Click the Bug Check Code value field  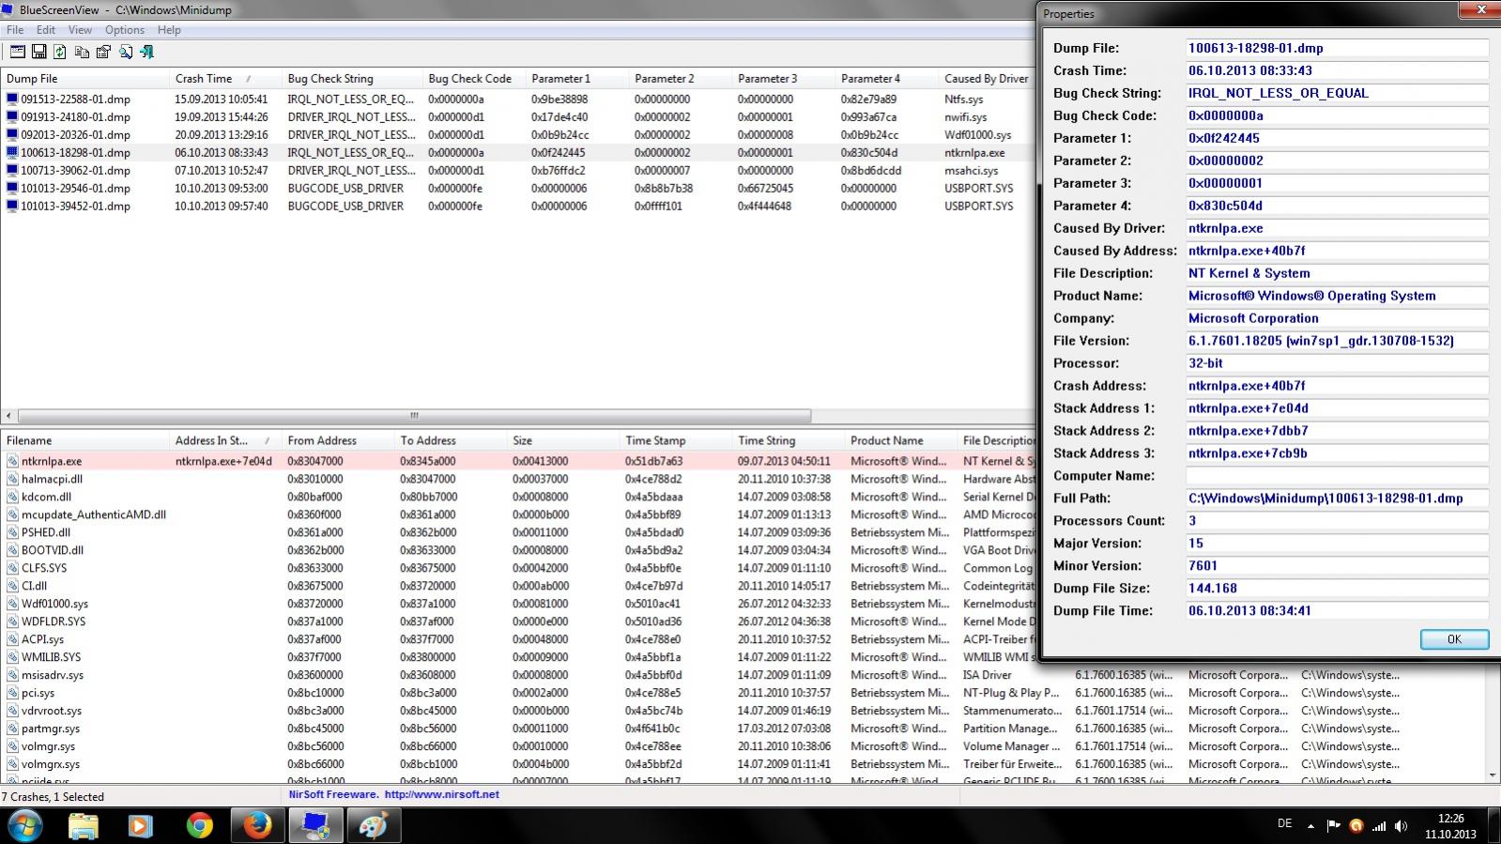pos(1337,115)
